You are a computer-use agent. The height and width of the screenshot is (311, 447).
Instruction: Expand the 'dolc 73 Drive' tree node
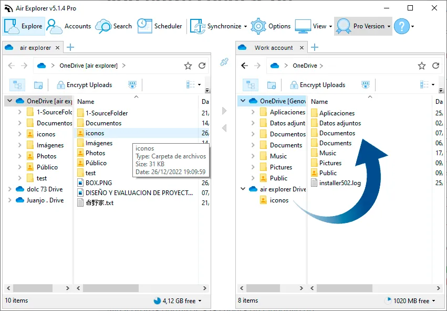[9, 189]
